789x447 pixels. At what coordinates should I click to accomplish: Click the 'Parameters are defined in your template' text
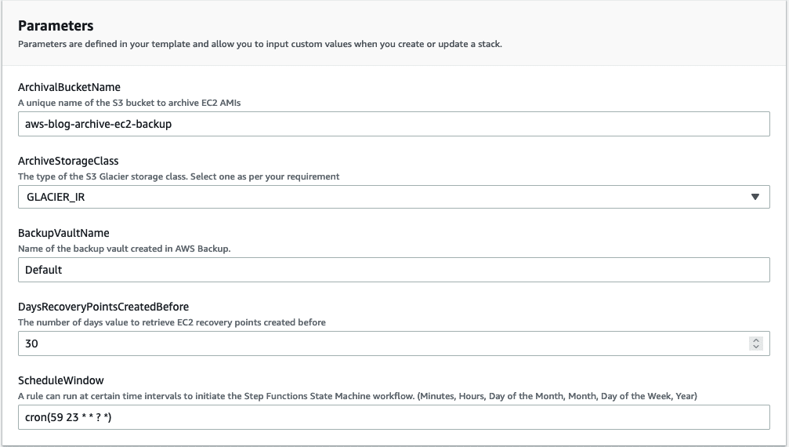(x=259, y=44)
